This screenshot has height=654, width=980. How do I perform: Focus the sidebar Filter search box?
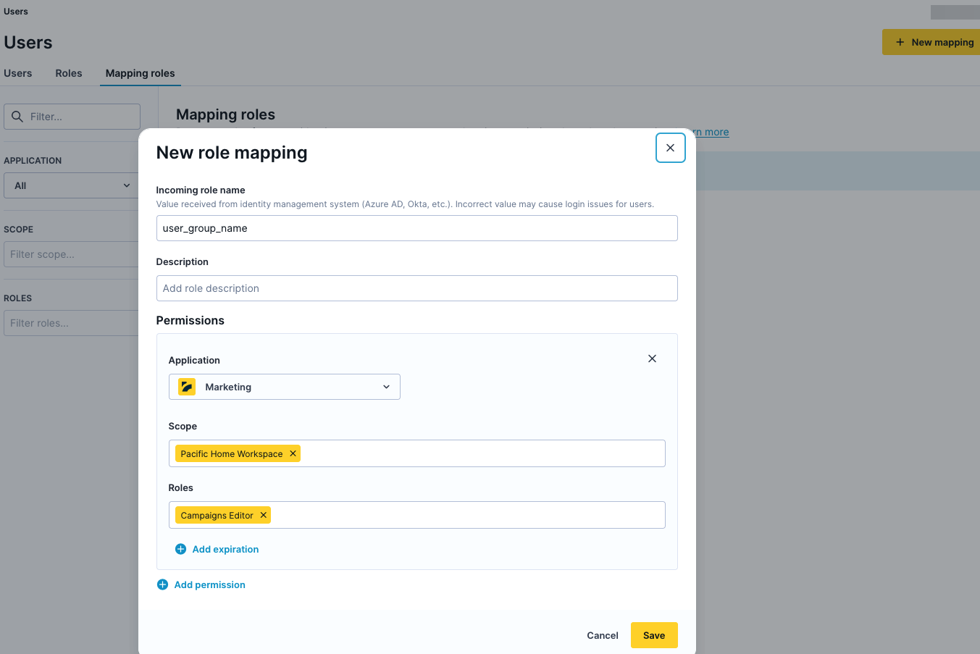[72, 117]
